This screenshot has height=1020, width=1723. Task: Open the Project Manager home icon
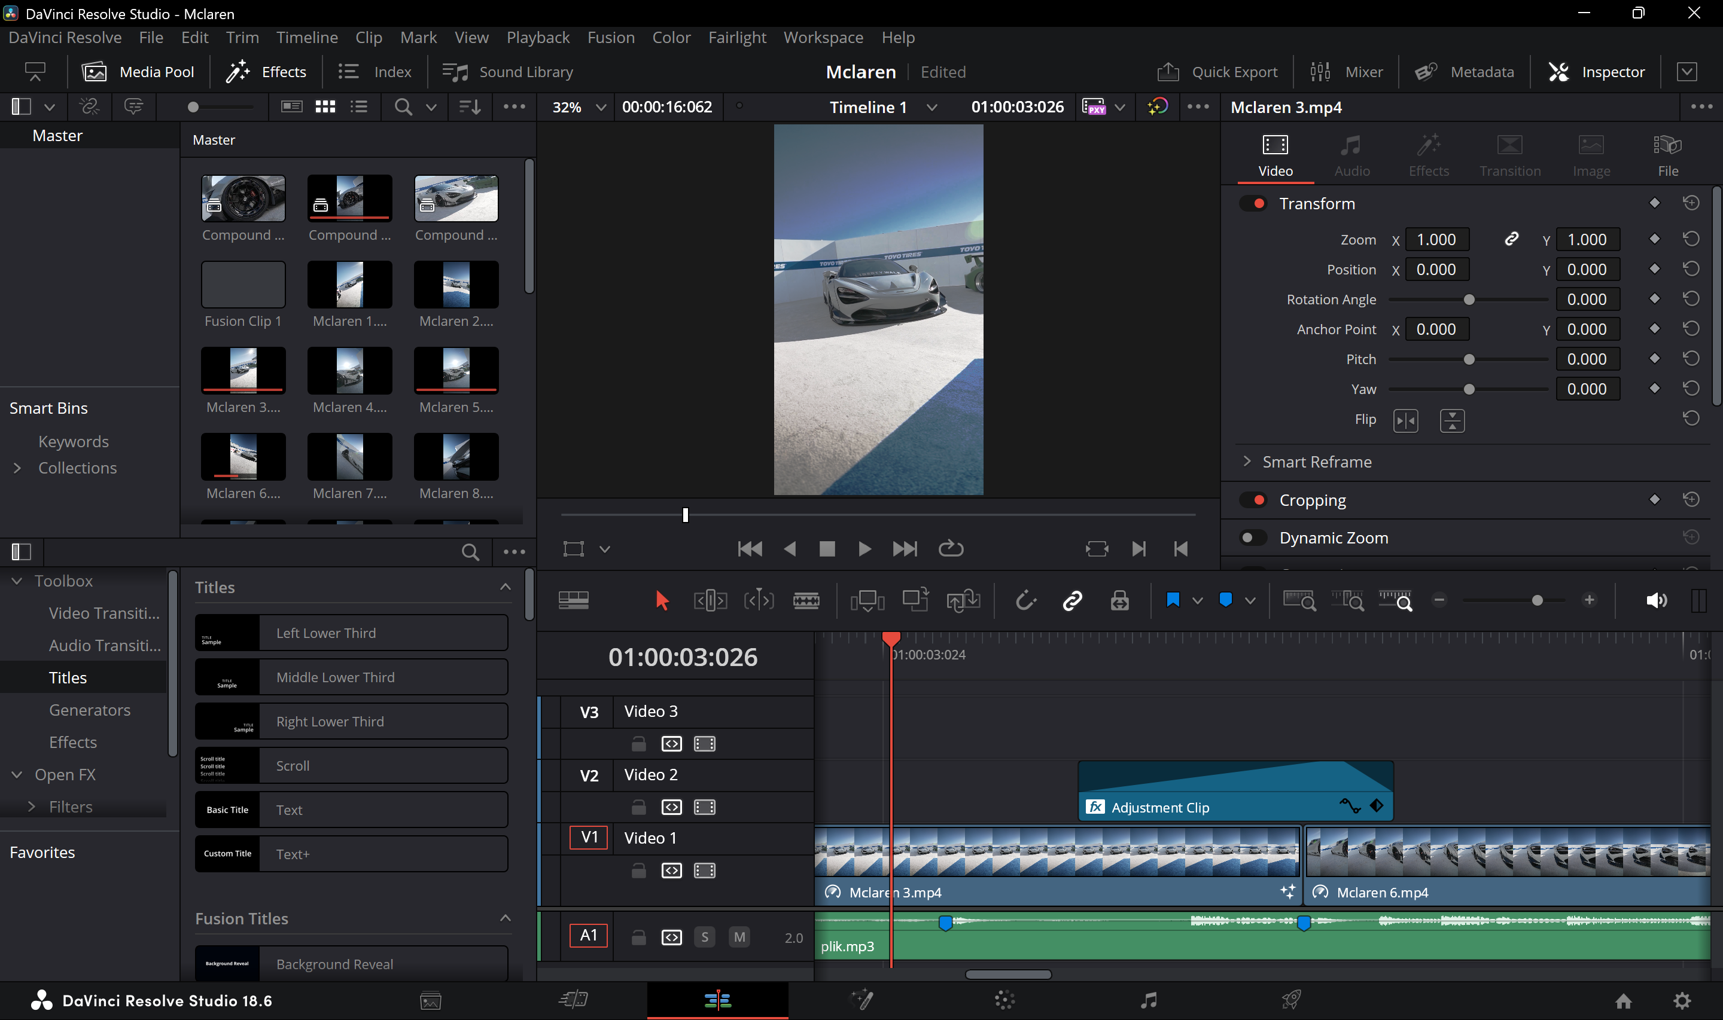coord(1623,1001)
